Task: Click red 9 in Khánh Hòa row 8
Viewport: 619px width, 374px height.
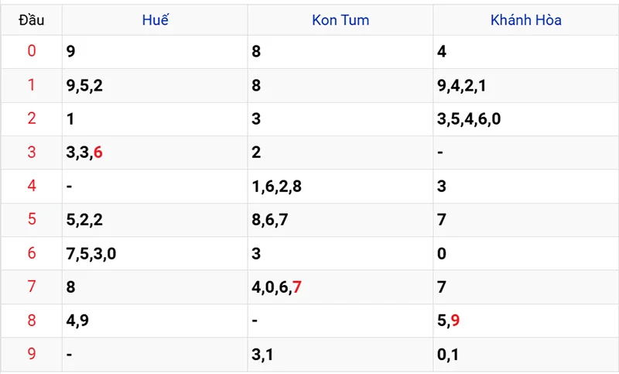Action: [x=455, y=321]
